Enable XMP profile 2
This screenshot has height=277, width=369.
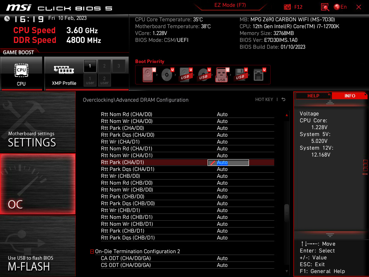[104, 66]
